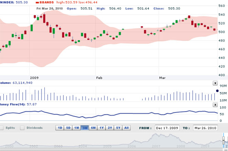This screenshot has width=228, height=151.
Task: Enable the Dividends checkbox
Action: pos(22,128)
